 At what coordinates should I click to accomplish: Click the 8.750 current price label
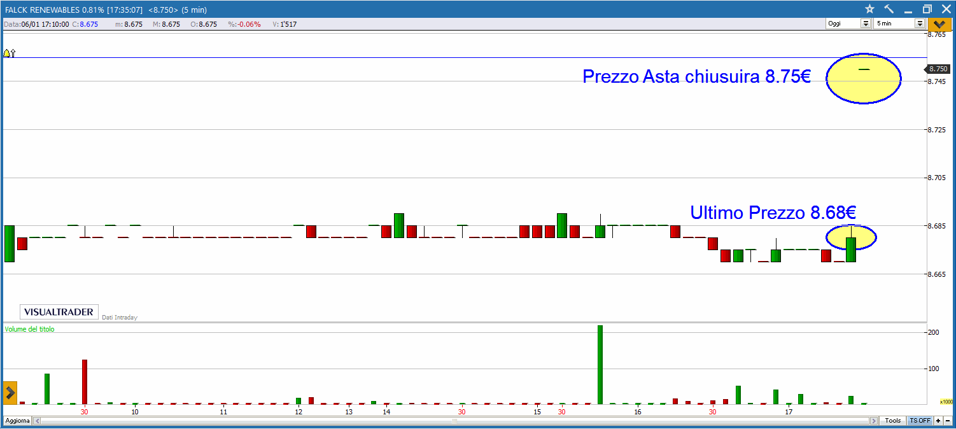938,69
